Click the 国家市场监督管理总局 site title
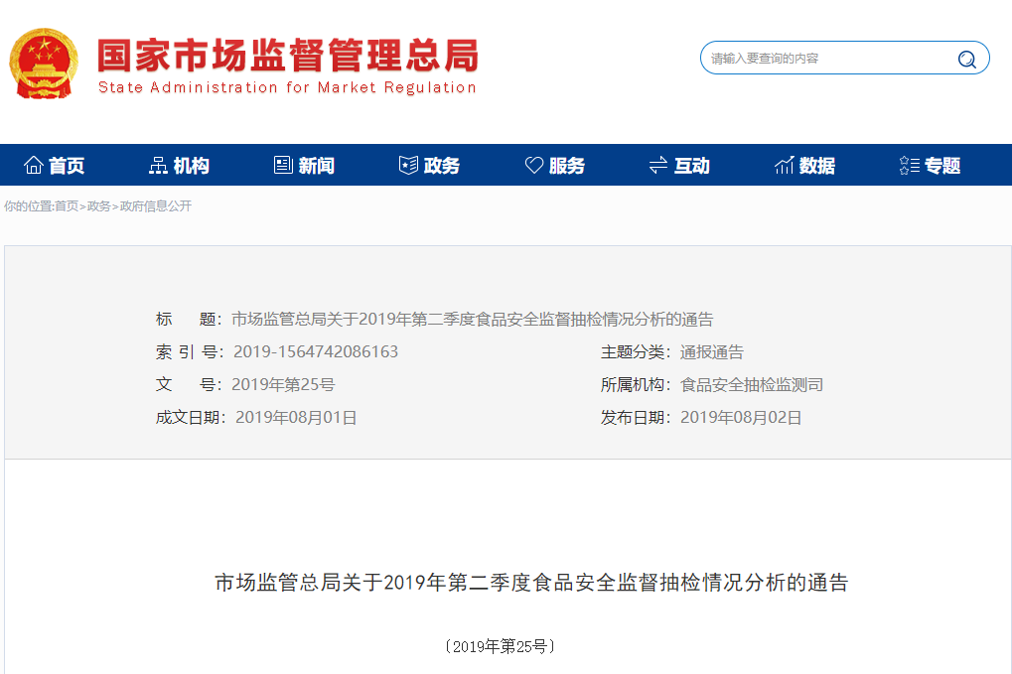 tap(288, 56)
